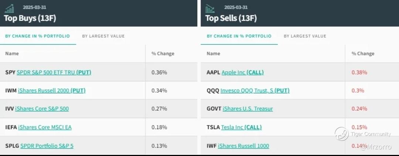Click the Top Buys '% Change' column header
Image resolution: width=399 pixels, height=156 pixels.
[x=163, y=53]
